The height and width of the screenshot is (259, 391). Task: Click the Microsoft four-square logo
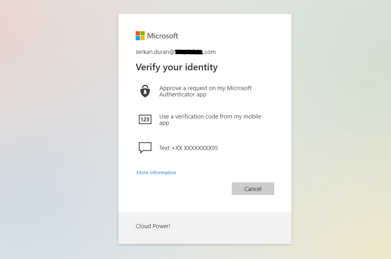140,36
